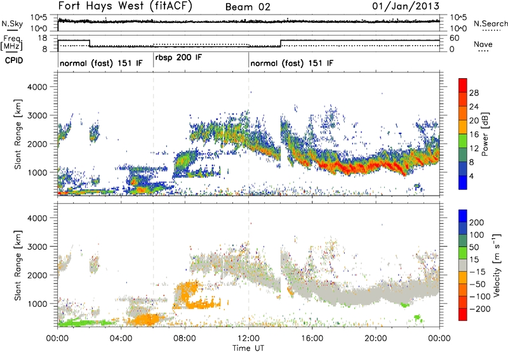
Task: Click the '18' frequency axis tick
Action: pyautogui.click(x=43, y=38)
